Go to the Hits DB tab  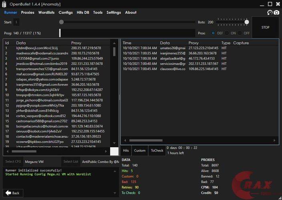point(83,12)
